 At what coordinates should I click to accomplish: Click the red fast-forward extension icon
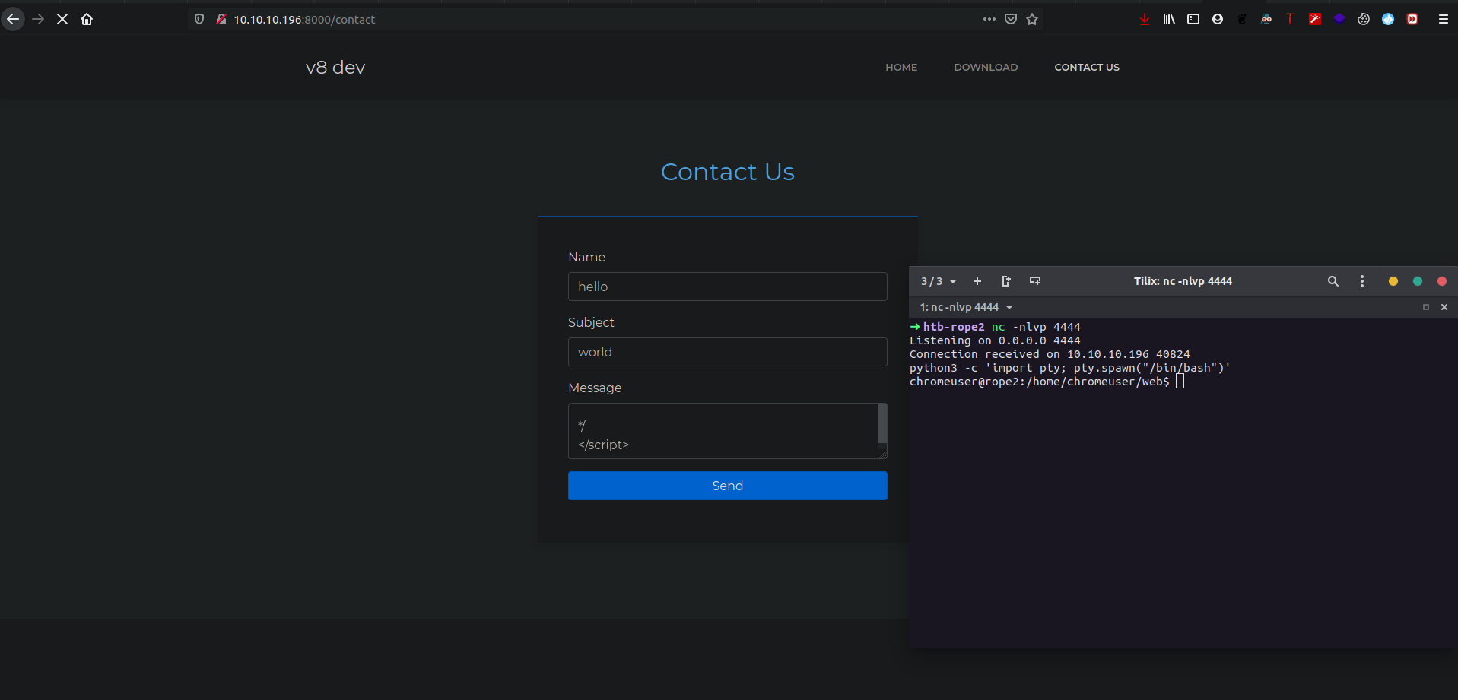pyautogui.click(x=1412, y=19)
